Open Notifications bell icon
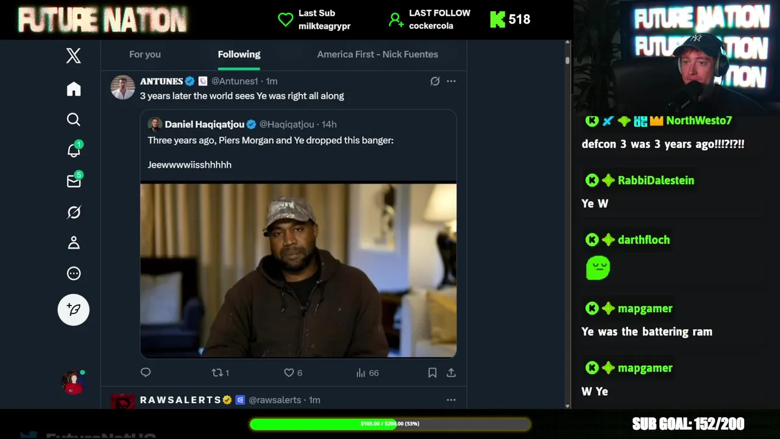This screenshot has width=780, height=439. point(74,149)
